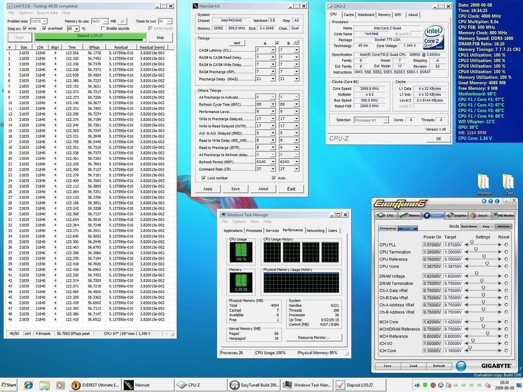Show EasyTune6 info icon
Image resolution: width=523 pixels, height=392 pixels.
tap(497, 201)
